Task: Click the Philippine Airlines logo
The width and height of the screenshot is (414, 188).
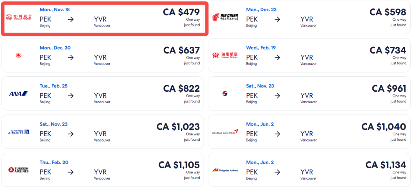Action: 225,170
